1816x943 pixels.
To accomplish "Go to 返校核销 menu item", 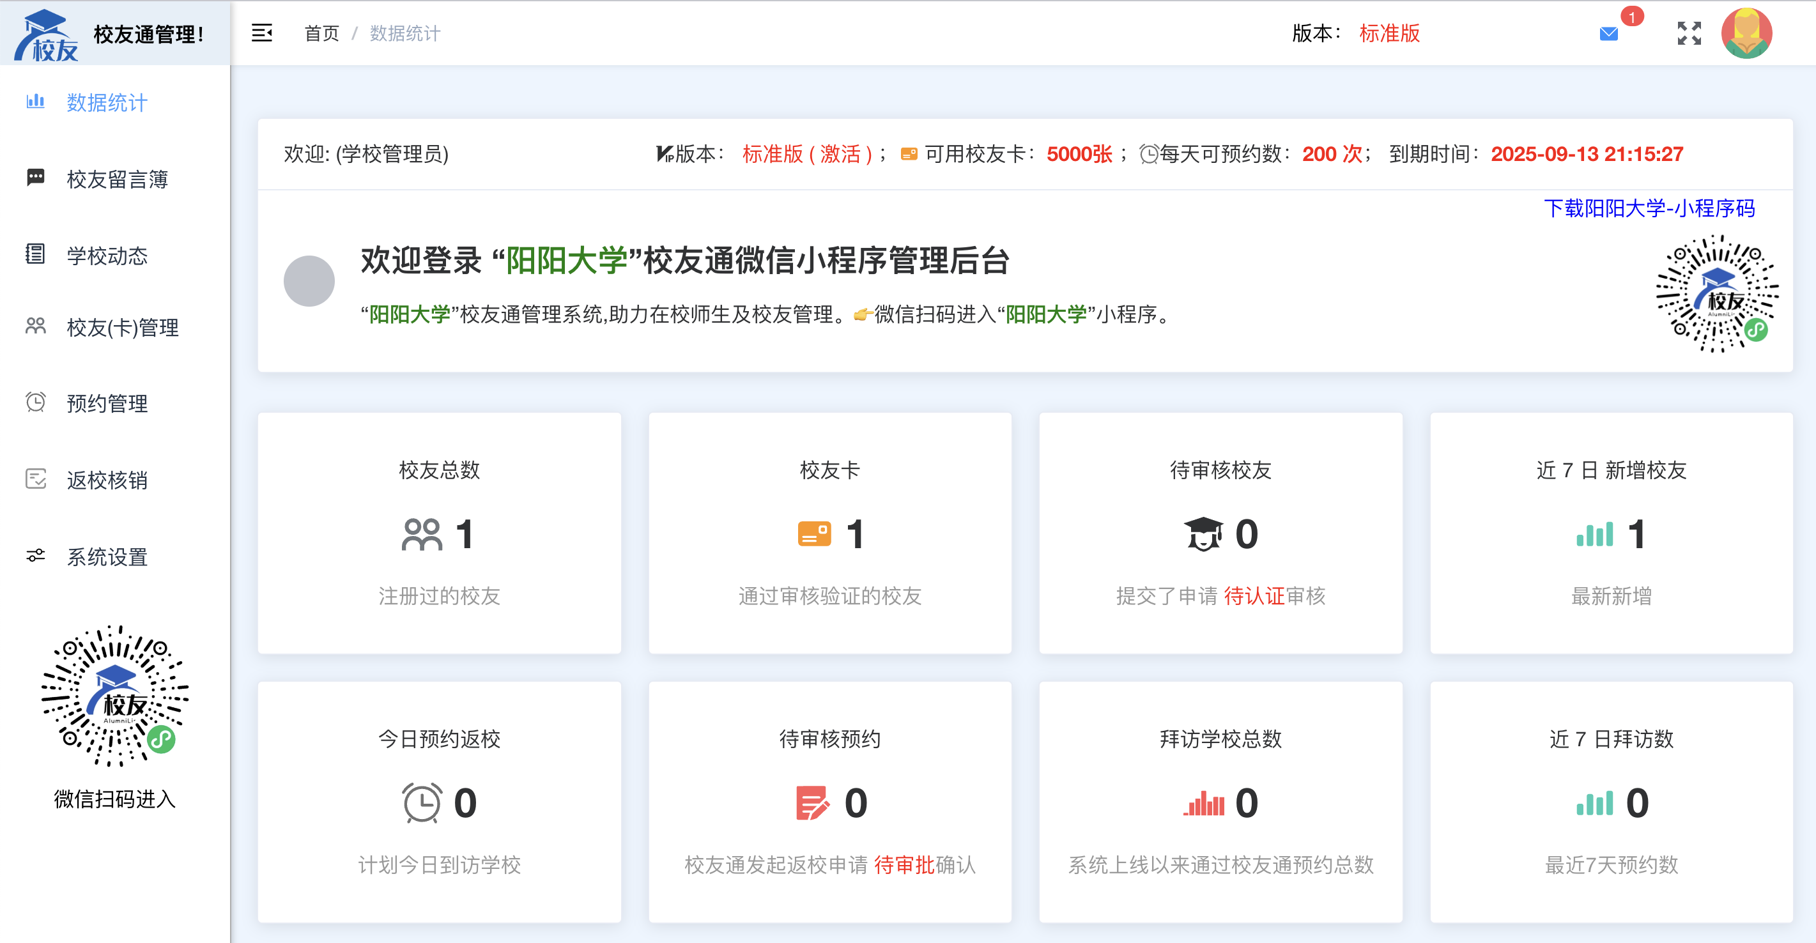I will click(107, 480).
